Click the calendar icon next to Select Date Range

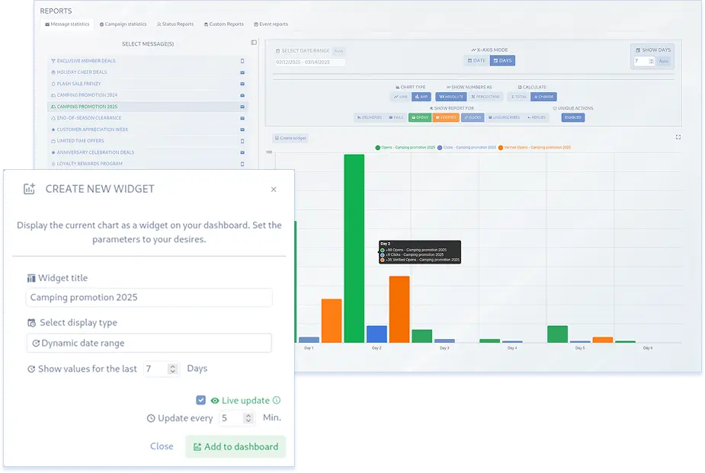click(x=278, y=51)
